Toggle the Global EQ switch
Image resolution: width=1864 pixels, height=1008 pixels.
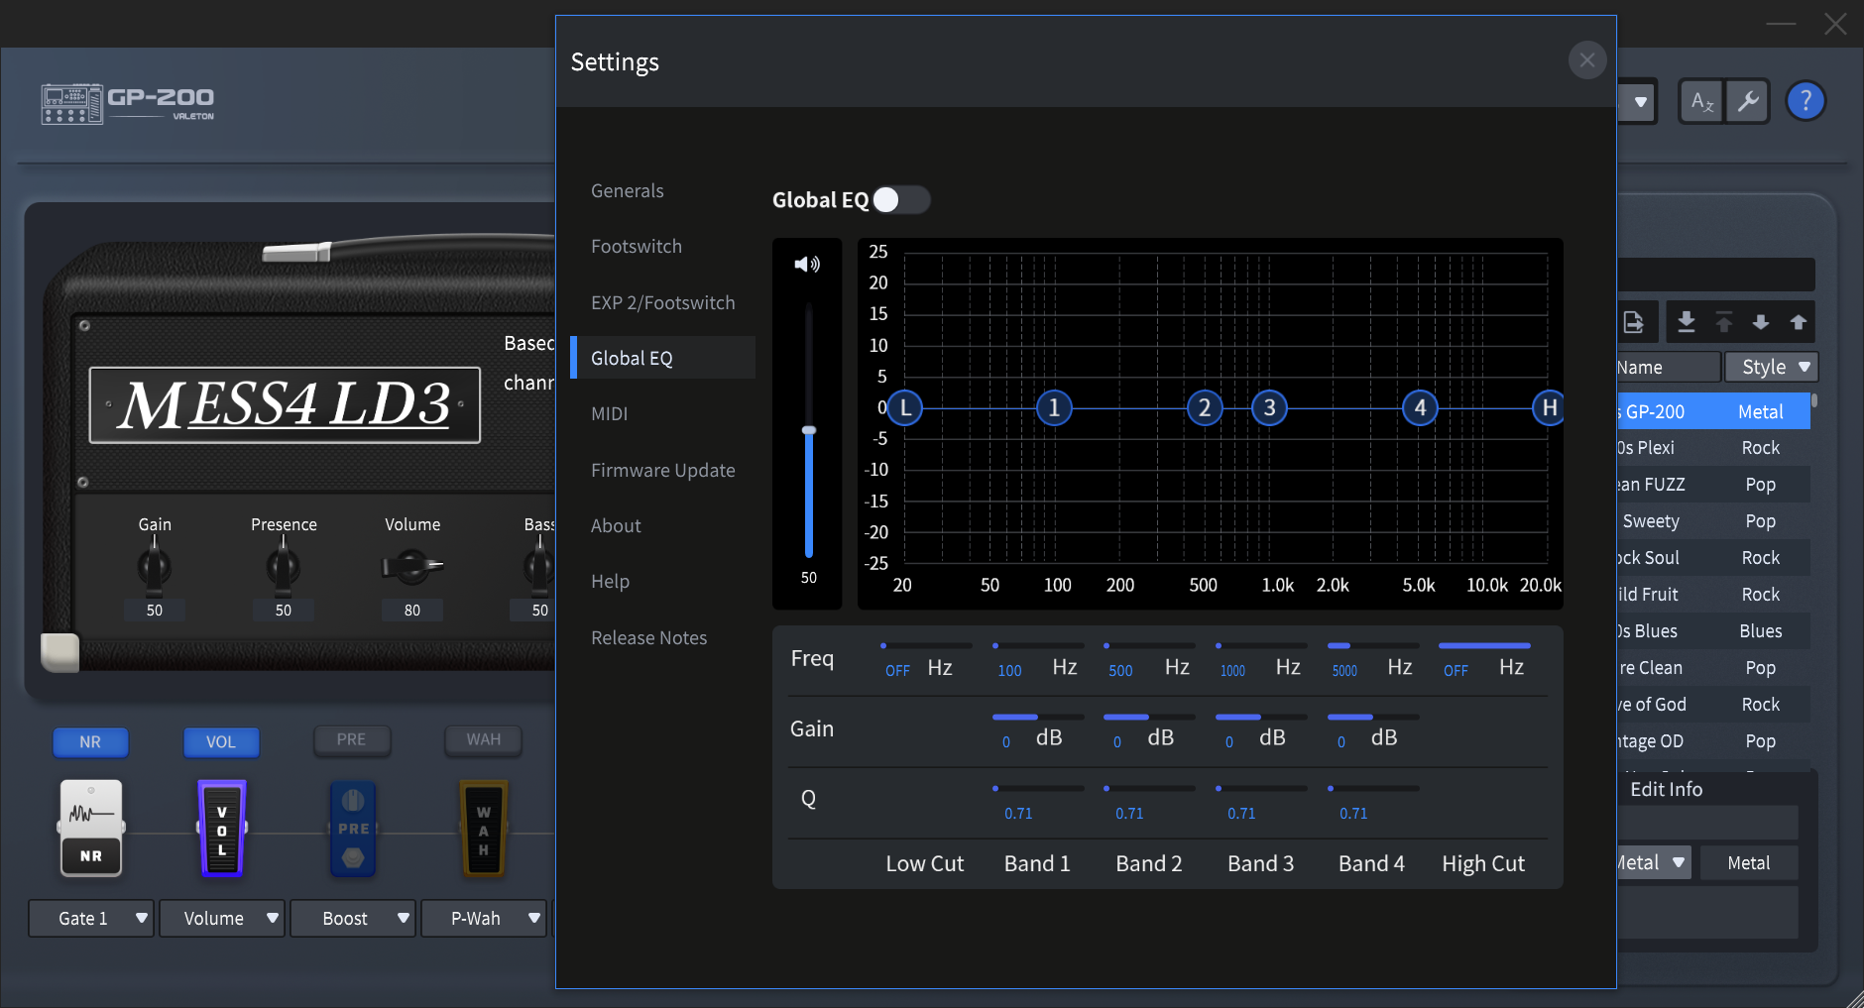point(900,200)
